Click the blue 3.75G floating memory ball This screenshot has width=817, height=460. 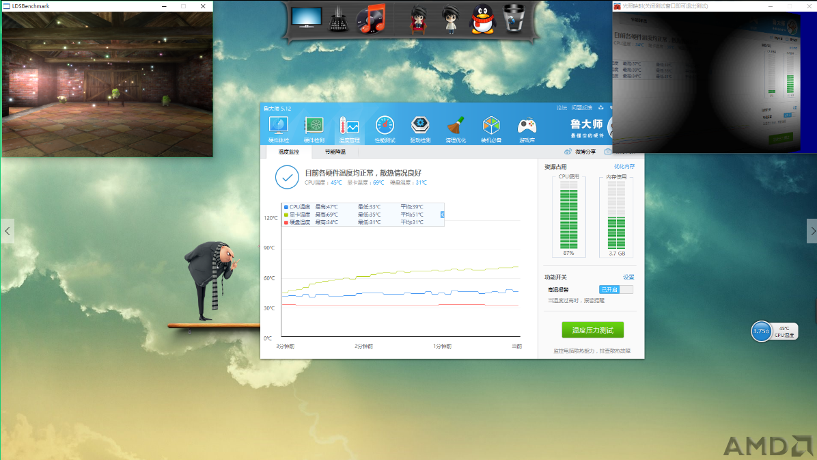pos(761,332)
